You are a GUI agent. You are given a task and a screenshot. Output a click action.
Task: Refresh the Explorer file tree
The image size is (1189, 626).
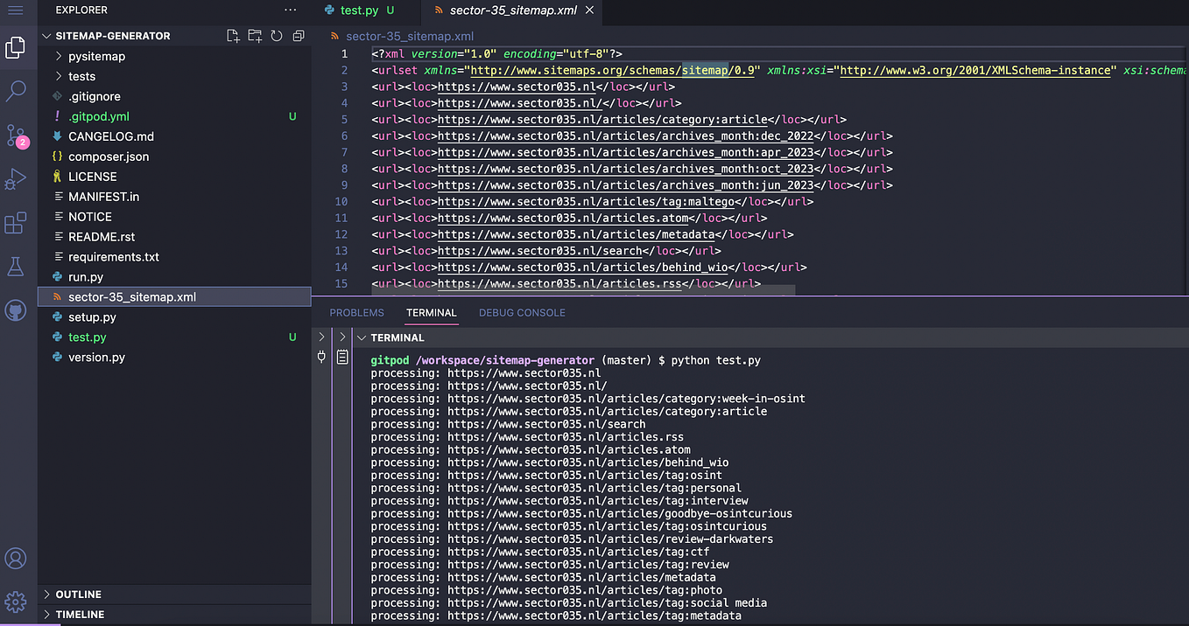(277, 35)
